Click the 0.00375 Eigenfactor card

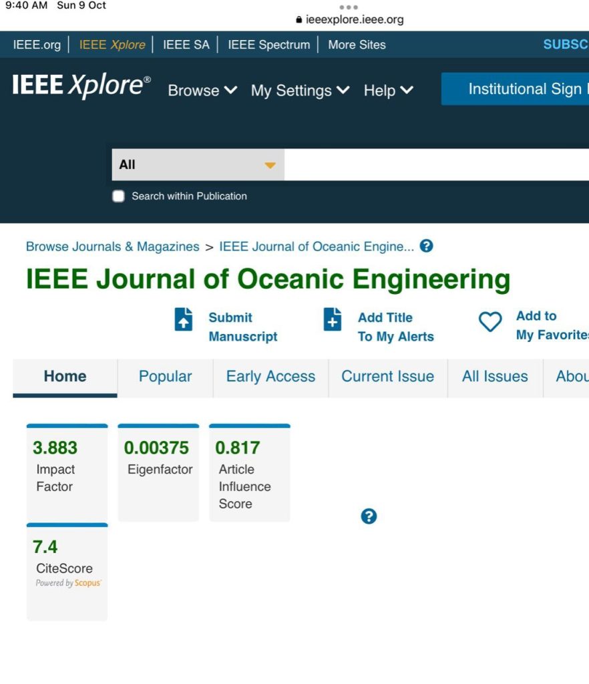click(158, 472)
